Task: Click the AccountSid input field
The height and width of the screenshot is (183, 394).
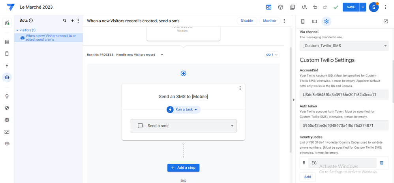Action: pyautogui.click(x=344, y=95)
